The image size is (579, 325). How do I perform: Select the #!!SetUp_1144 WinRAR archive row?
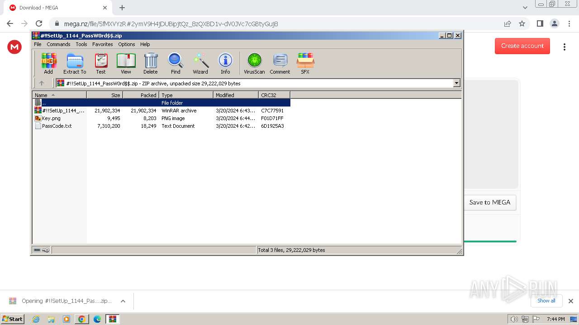[161, 111]
